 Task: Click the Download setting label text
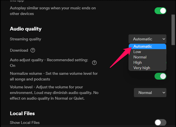pyautogui.click(x=19, y=51)
